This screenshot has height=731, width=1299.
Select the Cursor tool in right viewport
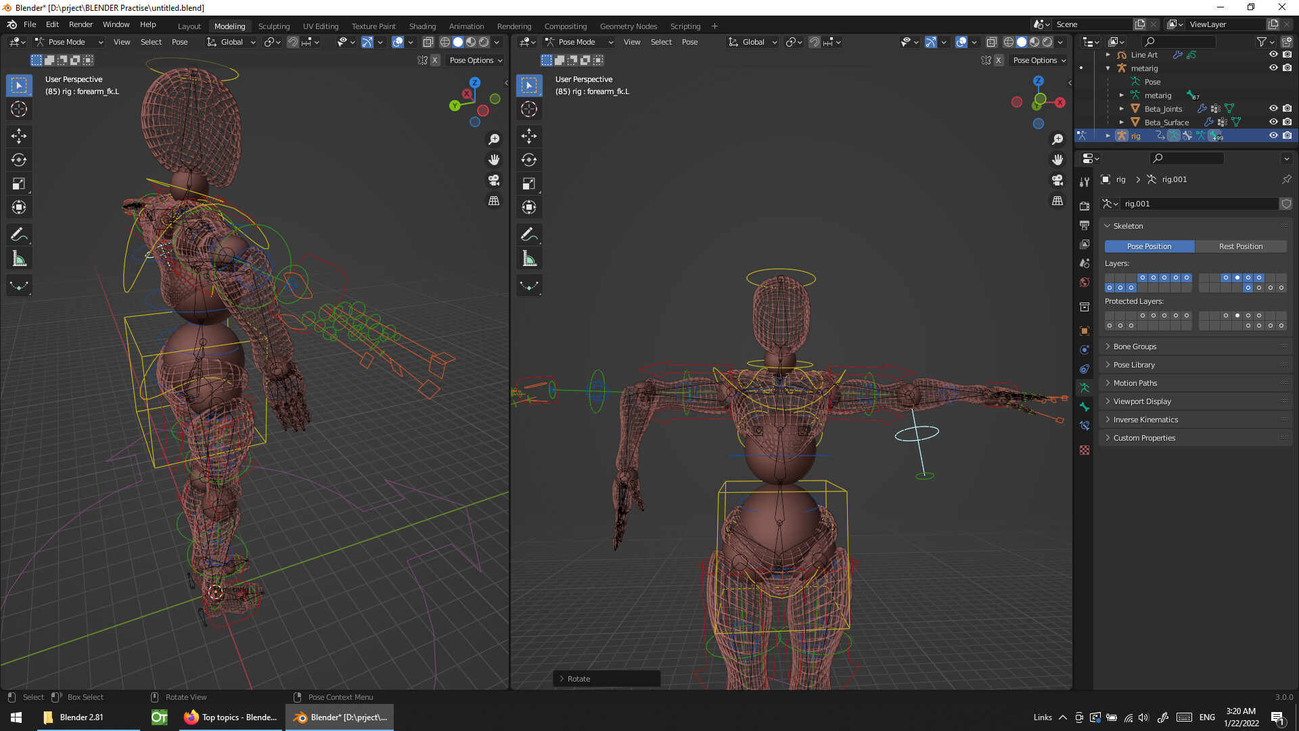(529, 109)
